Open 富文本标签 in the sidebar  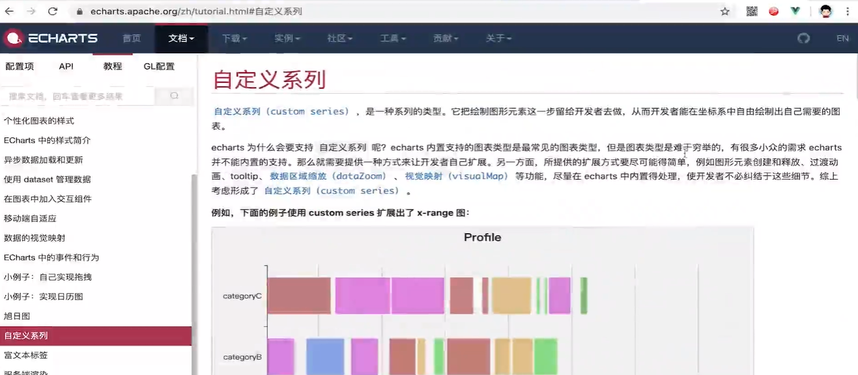(x=26, y=355)
